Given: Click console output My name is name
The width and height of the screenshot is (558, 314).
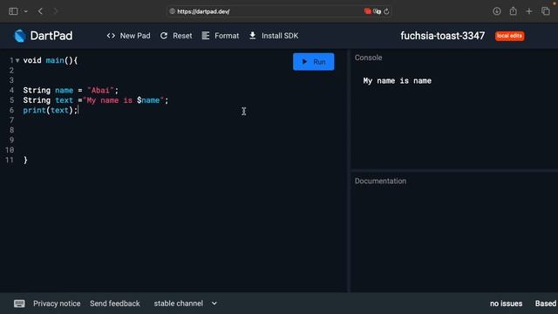Looking at the screenshot, I should click(x=398, y=81).
